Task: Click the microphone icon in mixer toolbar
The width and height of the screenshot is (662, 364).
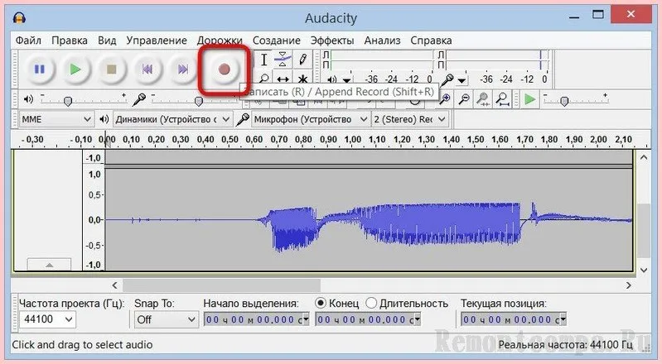Action: point(138,99)
